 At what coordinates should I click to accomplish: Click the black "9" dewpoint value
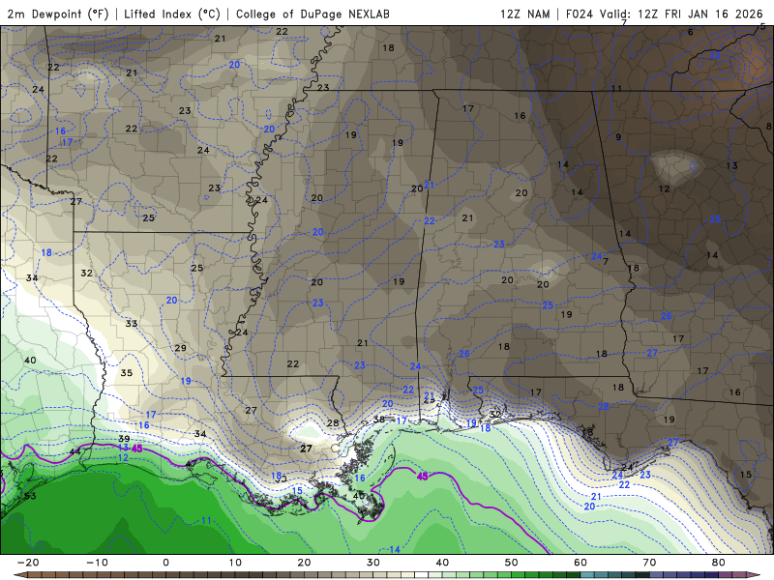point(618,137)
